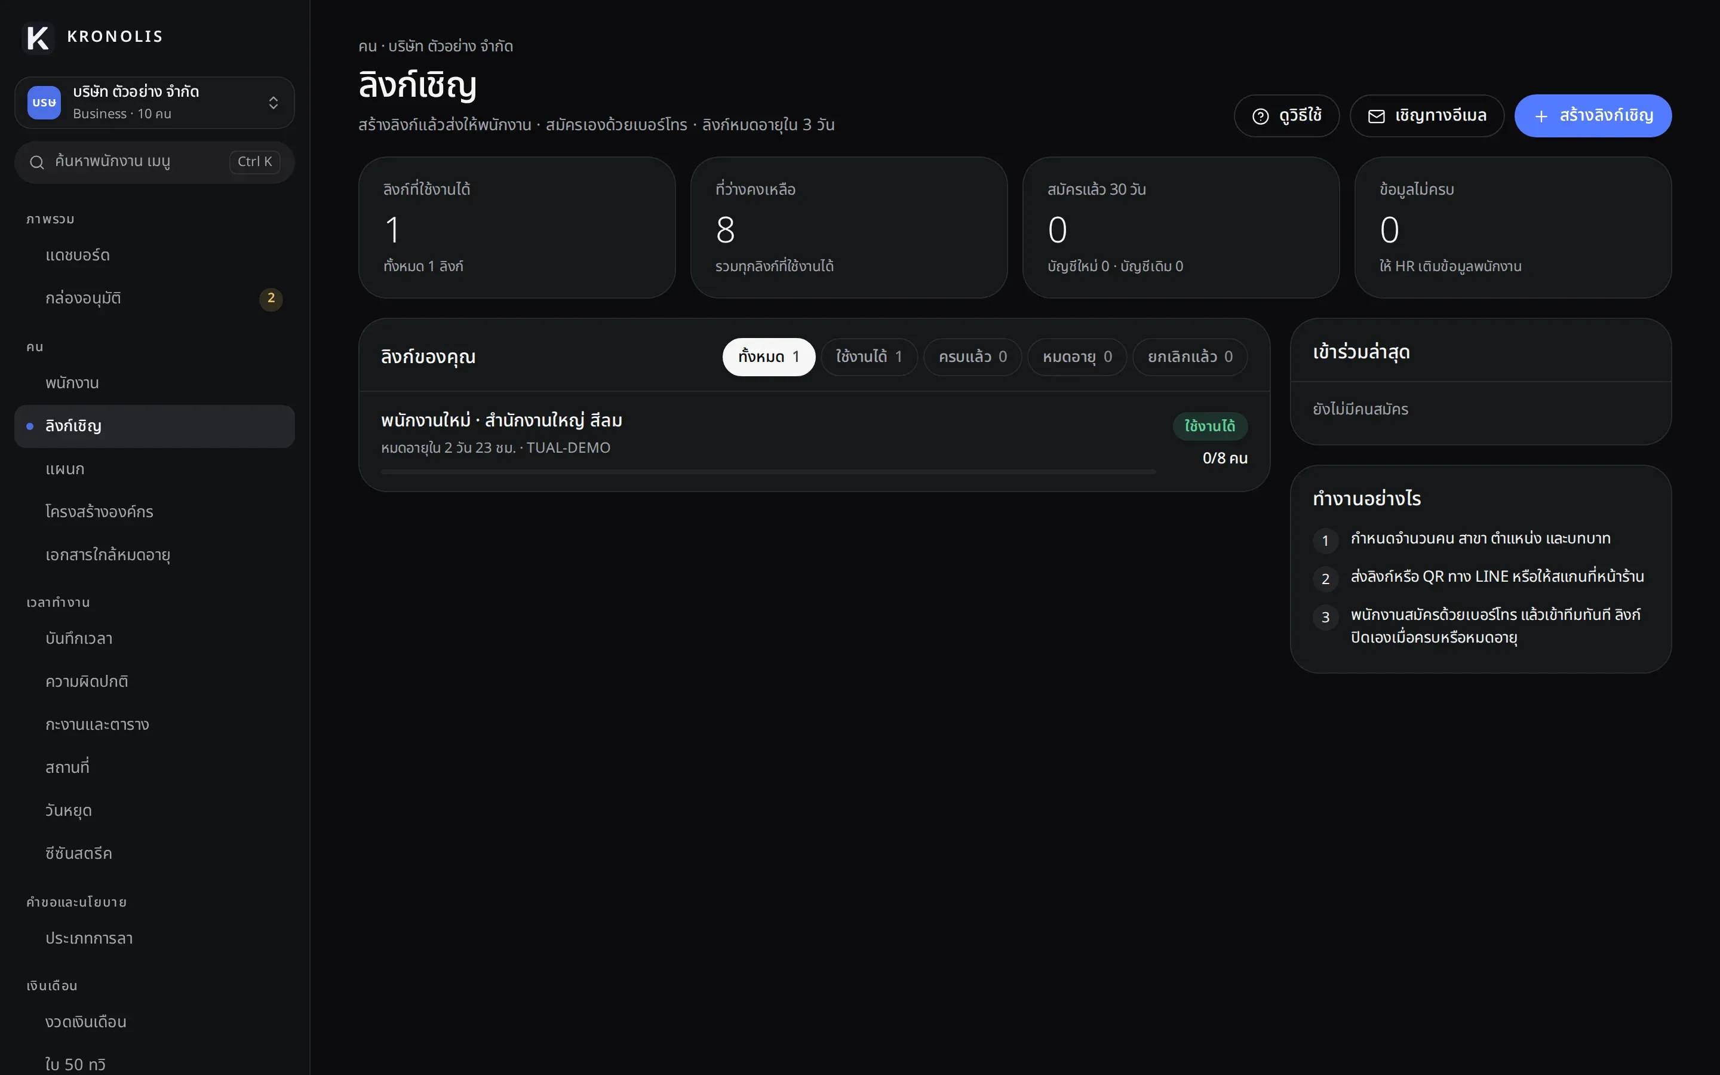This screenshot has height=1075, width=1720.
Task: Open วันหยุด in the sidebar
Action: pos(154,811)
